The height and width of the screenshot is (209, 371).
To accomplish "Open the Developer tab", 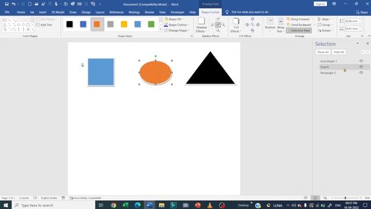I will tap(177, 12).
